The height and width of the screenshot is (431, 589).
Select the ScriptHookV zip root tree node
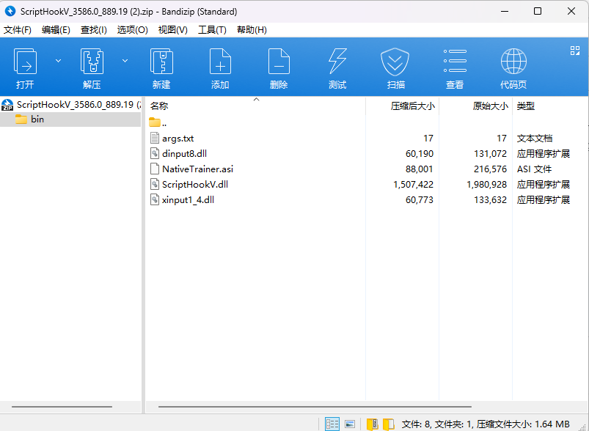[70, 105]
